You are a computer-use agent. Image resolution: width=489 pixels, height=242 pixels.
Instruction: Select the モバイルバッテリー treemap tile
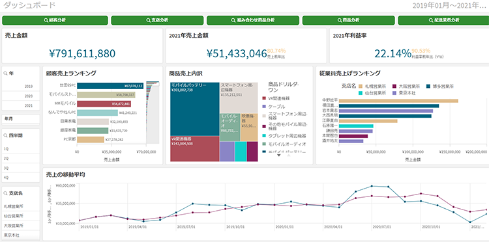pos(195,109)
